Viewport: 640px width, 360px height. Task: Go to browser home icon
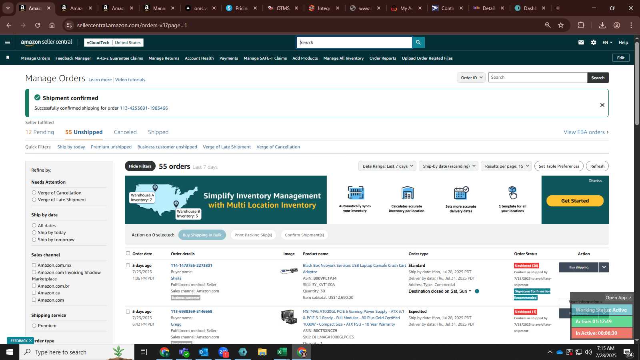[52, 25]
